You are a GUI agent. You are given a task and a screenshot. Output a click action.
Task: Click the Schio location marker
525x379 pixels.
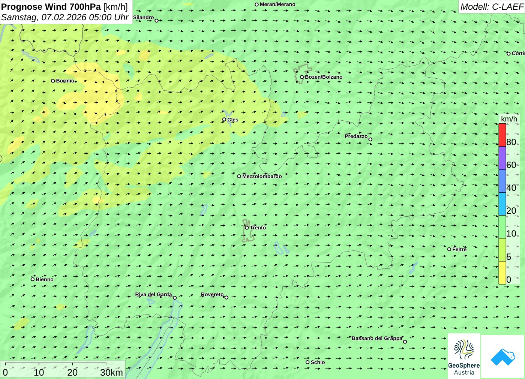(x=307, y=362)
